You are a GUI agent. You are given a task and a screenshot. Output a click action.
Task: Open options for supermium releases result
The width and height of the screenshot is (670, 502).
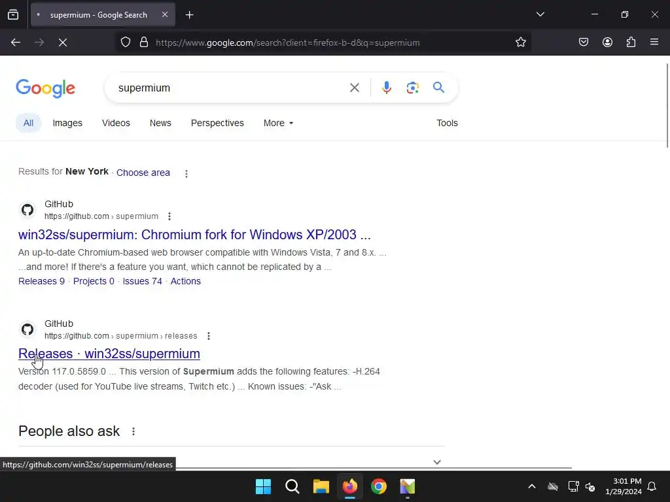pyautogui.click(x=209, y=336)
